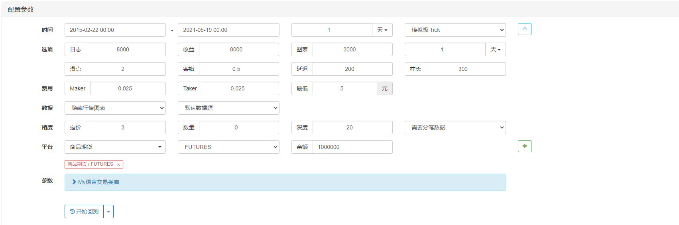Open the 需要分笔数据 dropdown
This screenshot has height=225, width=679.
pyautogui.click(x=455, y=127)
